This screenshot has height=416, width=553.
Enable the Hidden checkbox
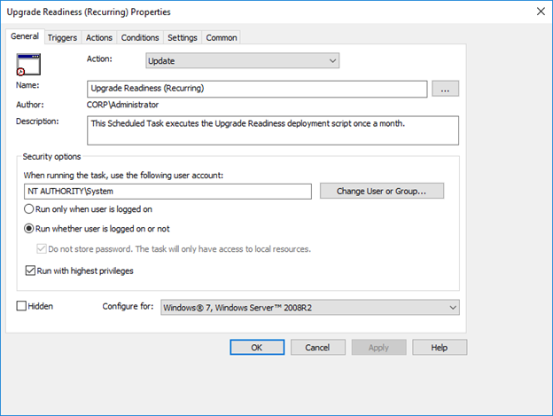(x=21, y=306)
